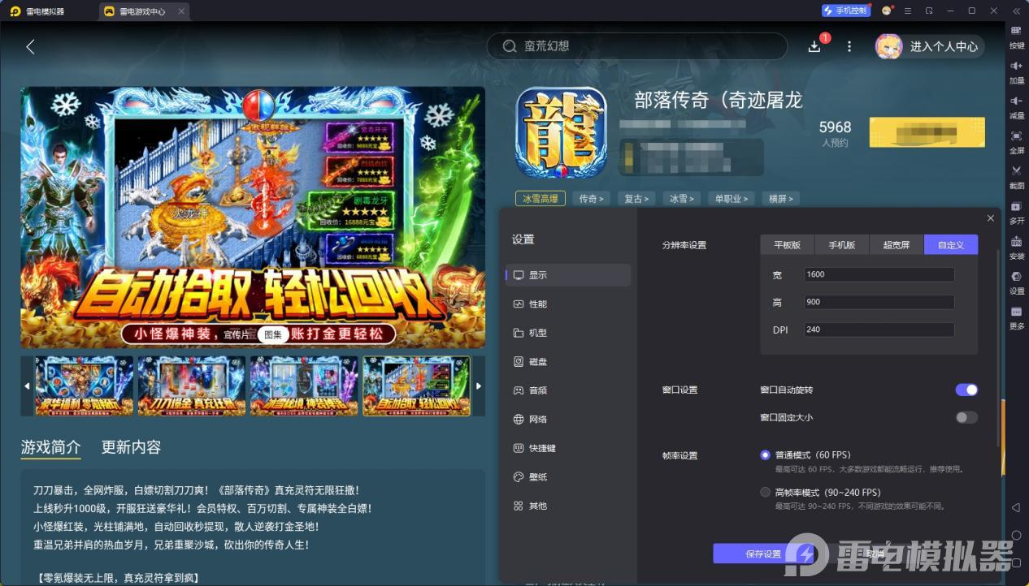The height and width of the screenshot is (586, 1029).
Task: Click the 安装 APK install icon
Action: click(x=1016, y=241)
